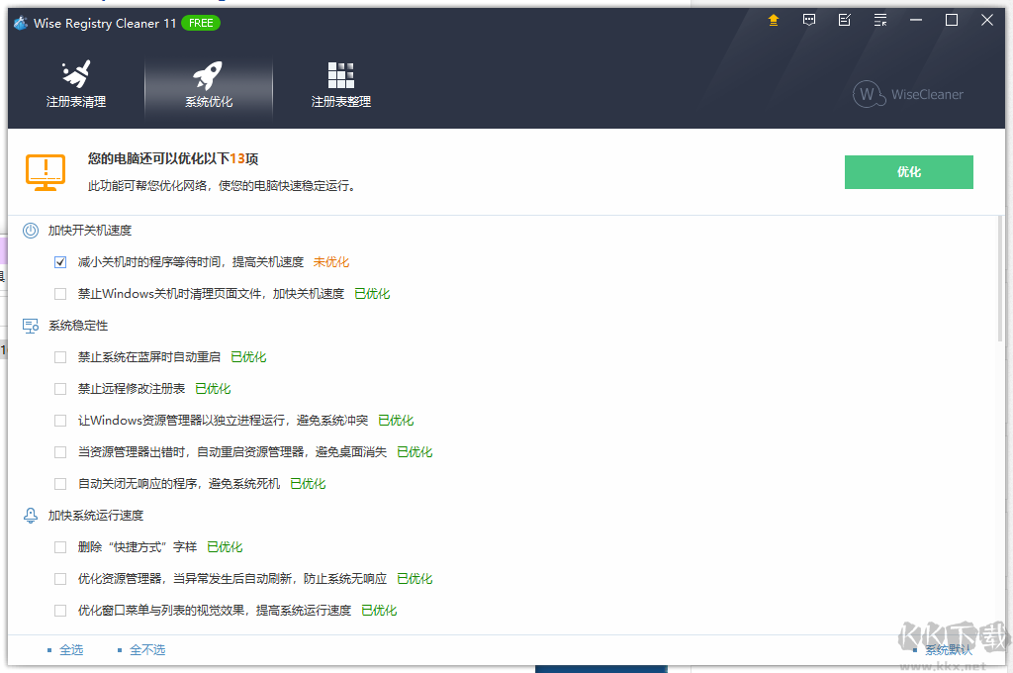This screenshot has width=1013, height=673.
Task: Switch to the 注册表清理 tab
Action: click(x=76, y=85)
